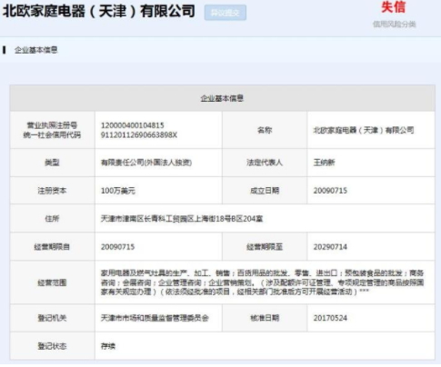Click the 企业基本信息 section heading with black bar
441x367 pixels.
pyautogui.click(x=36, y=50)
